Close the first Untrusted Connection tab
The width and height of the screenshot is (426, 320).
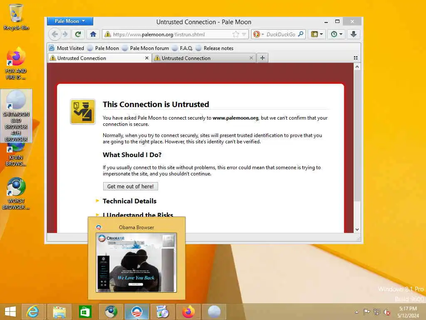[147, 58]
